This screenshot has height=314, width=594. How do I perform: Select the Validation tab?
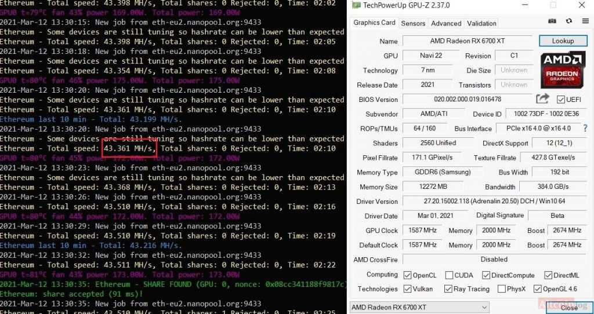[481, 23]
